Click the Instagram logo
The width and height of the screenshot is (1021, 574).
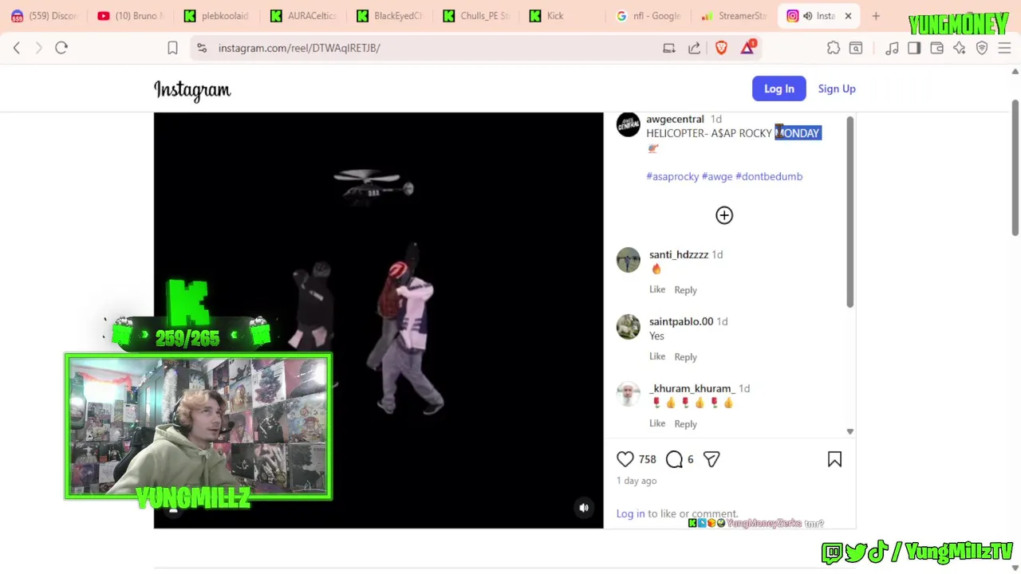pyautogui.click(x=192, y=90)
